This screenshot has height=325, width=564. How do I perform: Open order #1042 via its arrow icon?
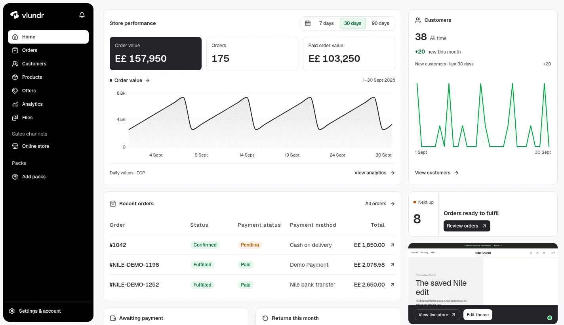pos(393,245)
